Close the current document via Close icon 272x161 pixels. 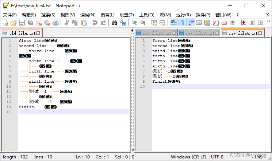(x=39, y=23)
